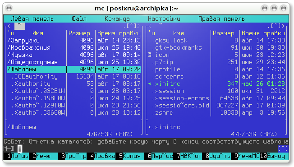This screenshot has height=167, width=294.
Task: Open left panel history list [^]
Action: 131,26
